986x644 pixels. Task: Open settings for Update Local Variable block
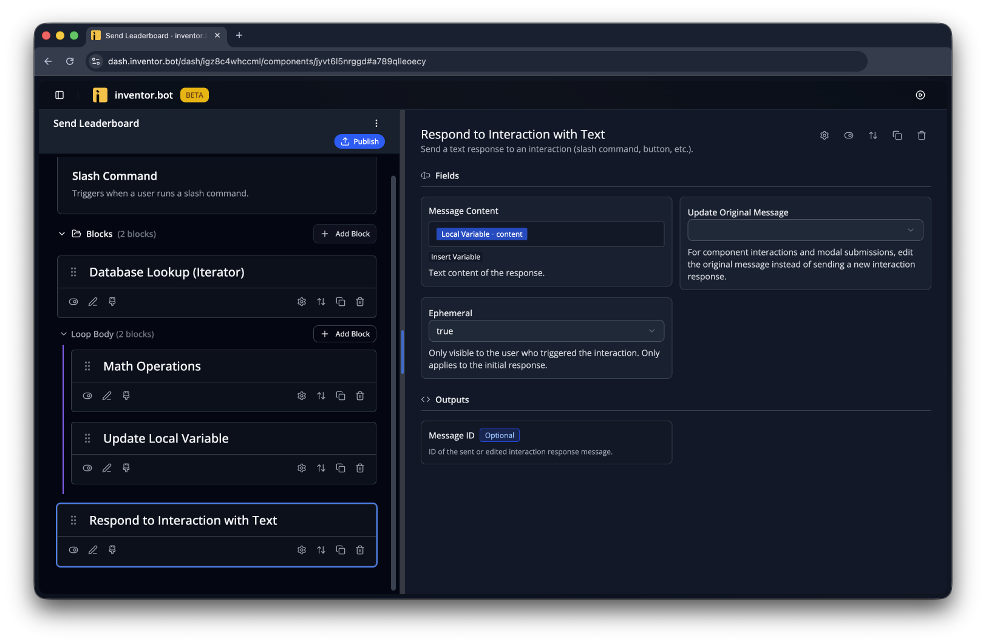point(302,468)
